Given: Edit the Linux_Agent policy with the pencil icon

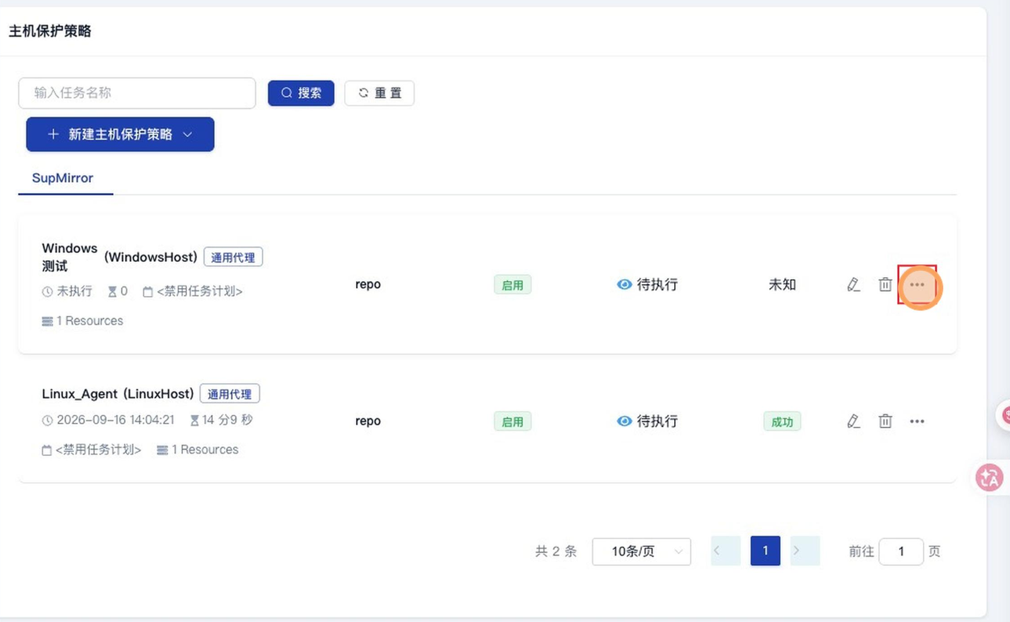Looking at the screenshot, I should point(853,421).
